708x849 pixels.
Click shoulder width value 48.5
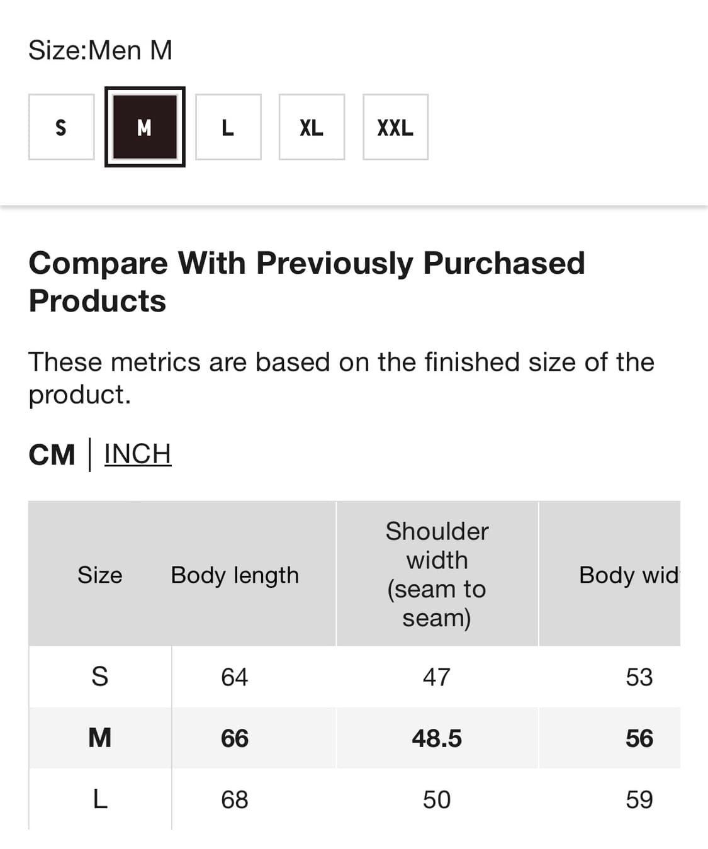[437, 738]
